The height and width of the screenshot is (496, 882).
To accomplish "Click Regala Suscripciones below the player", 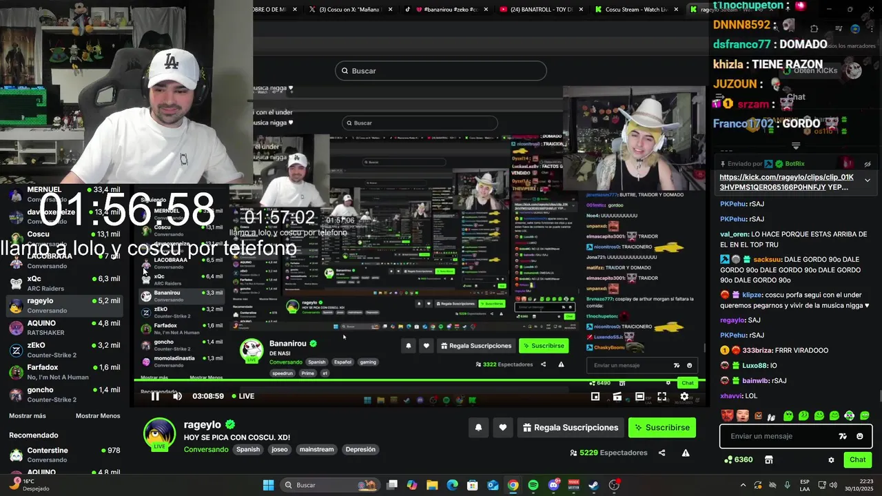I will 571,428.
